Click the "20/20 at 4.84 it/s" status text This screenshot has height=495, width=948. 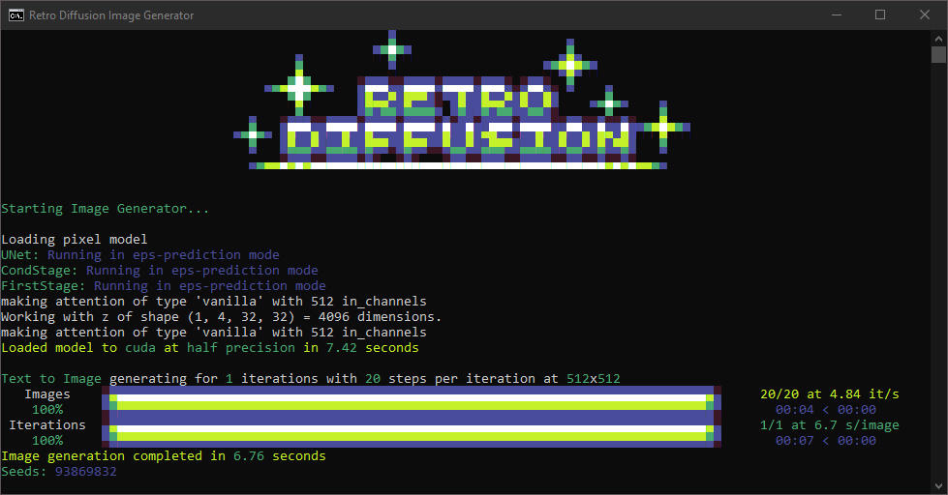click(x=829, y=394)
